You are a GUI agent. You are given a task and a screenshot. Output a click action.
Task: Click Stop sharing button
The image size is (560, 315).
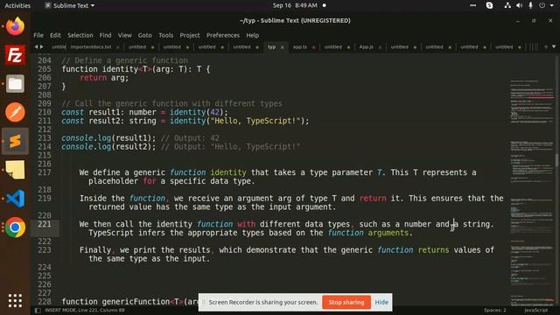click(346, 302)
